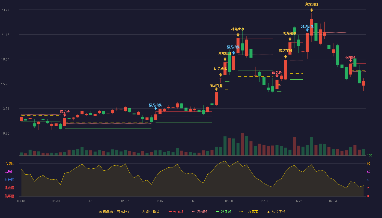The width and height of the screenshot is (382, 218).
Task: Click the first 潜龙在渊 arrow in late May
Action: click(216, 89)
